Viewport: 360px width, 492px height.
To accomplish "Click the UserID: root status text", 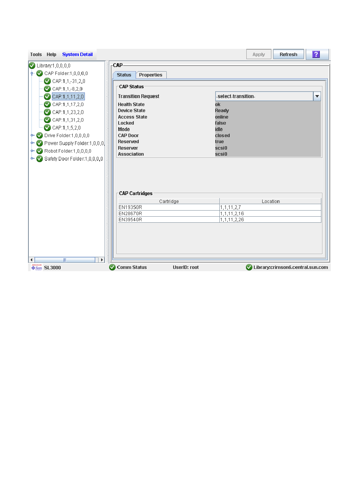I will click(186, 267).
